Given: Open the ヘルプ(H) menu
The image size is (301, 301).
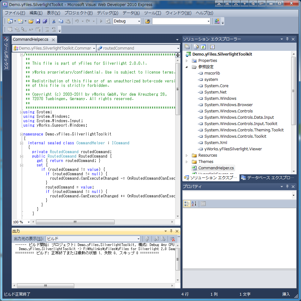Looking at the screenshot, I should click(x=204, y=13).
